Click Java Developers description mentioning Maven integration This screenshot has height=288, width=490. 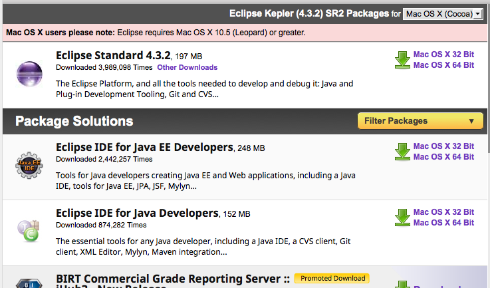pyautogui.click(x=203, y=247)
